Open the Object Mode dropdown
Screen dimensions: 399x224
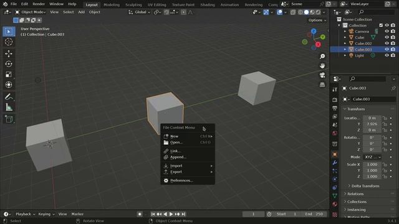click(31, 12)
